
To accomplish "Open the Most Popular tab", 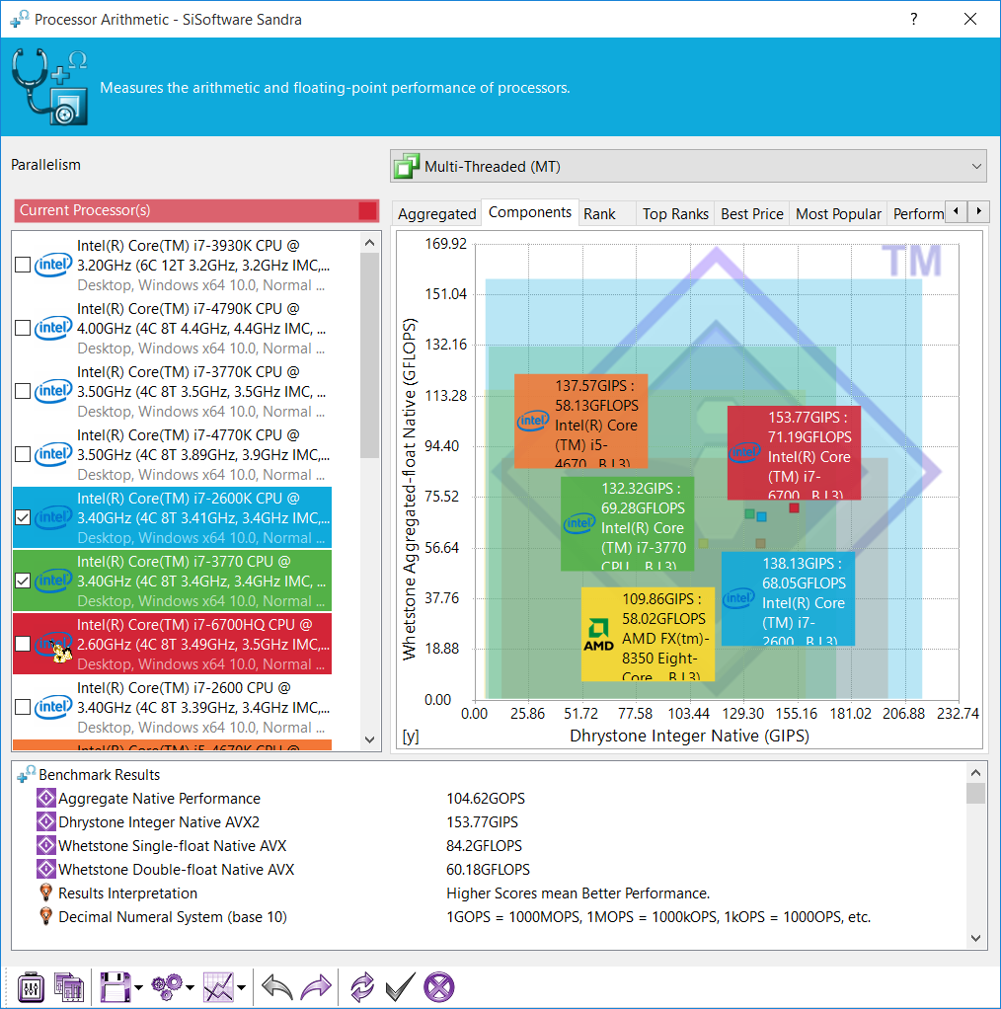I will tap(837, 213).
